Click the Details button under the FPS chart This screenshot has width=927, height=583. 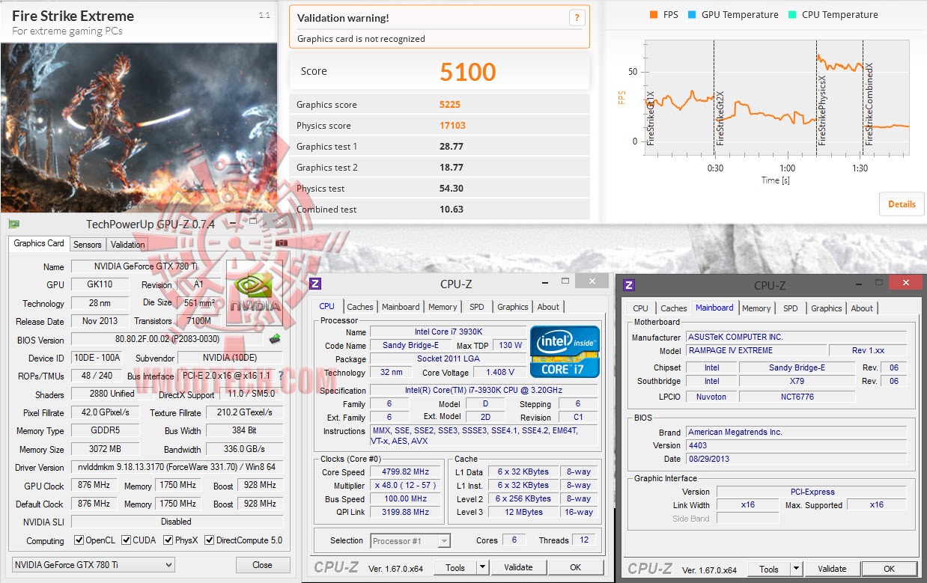(x=902, y=204)
